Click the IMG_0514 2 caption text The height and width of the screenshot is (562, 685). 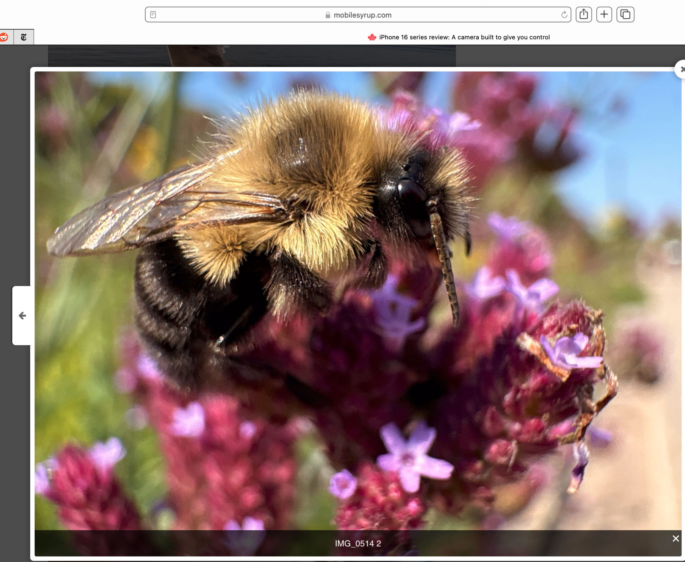tap(358, 544)
